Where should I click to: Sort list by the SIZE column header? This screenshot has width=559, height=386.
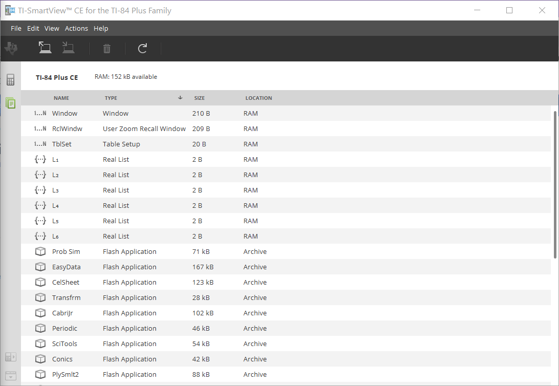199,98
